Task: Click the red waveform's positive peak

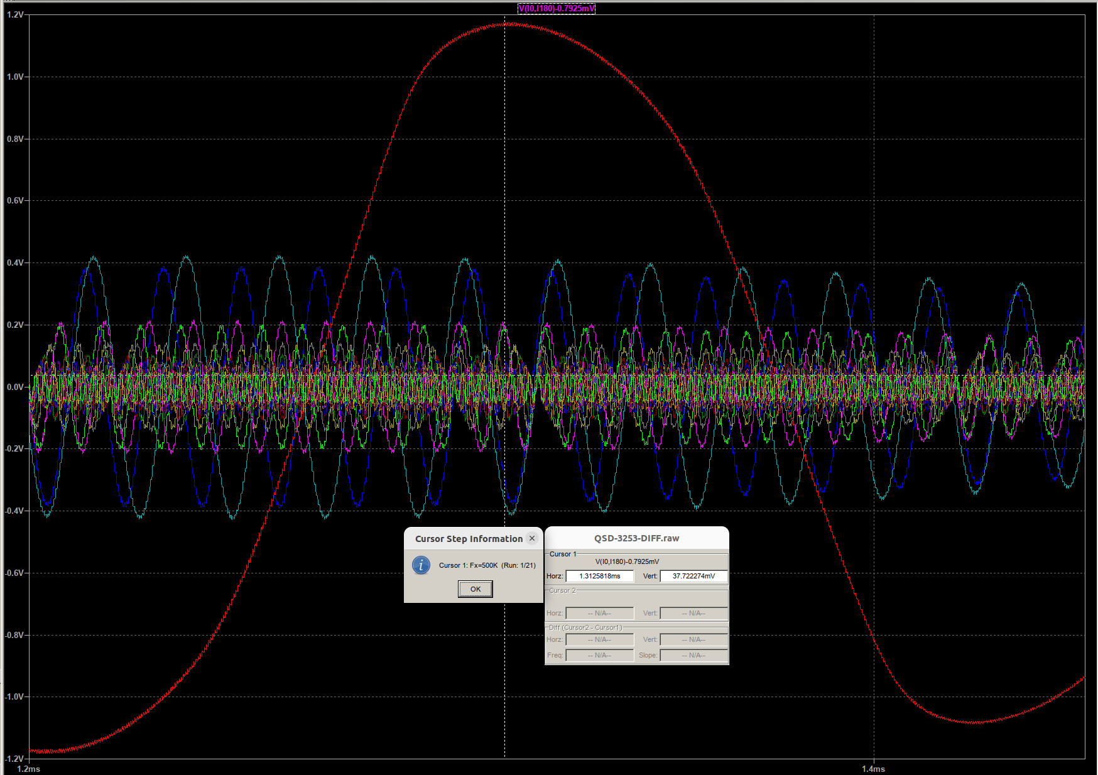Action: pos(508,24)
